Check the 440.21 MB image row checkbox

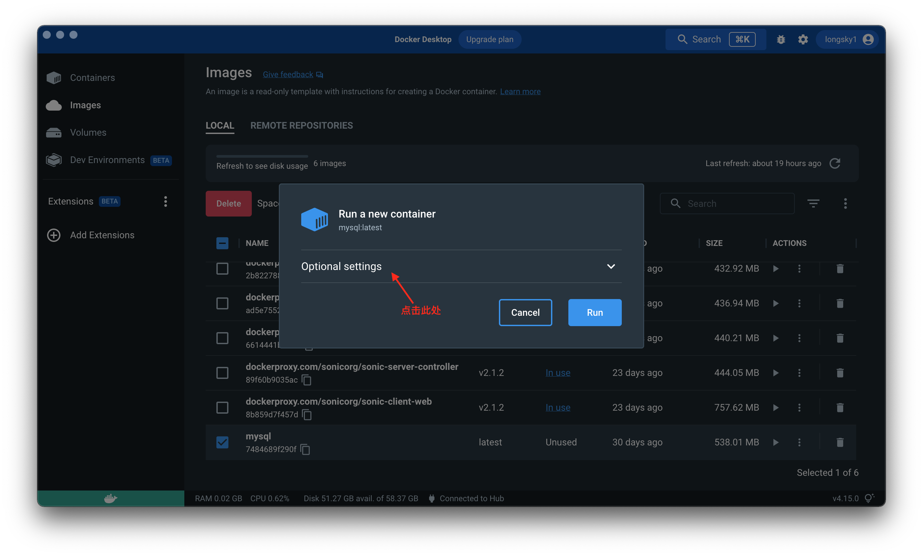coord(222,338)
